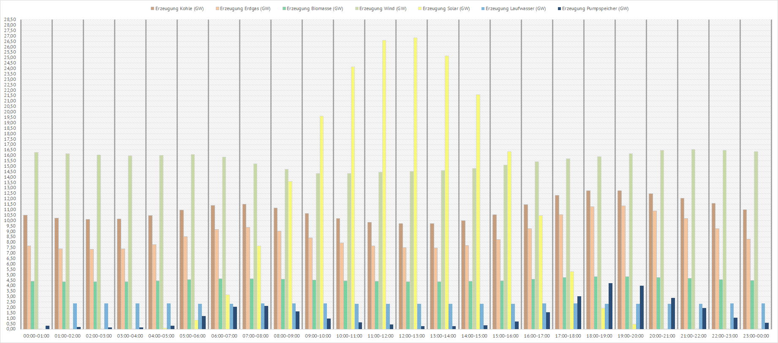This screenshot has height=343, width=778.
Task: Select the dark blue Pumpspeicher bar at 18:00-19:00
Action: pos(610,306)
